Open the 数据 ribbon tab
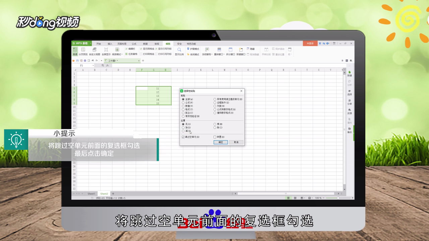 click(x=145, y=44)
